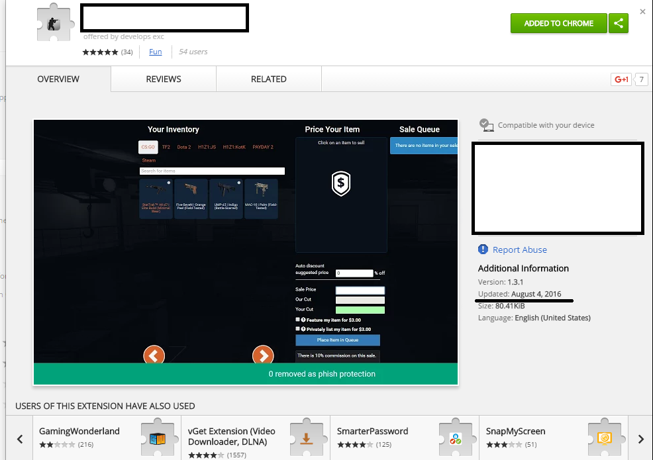Open the Fun category link
The image size is (653, 460).
[x=156, y=52]
